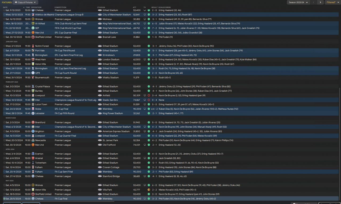The height and width of the screenshot is (204, 341).
Task: Tick the selection circle for Sat, 4/5/2024
Action: click(x=4, y=185)
